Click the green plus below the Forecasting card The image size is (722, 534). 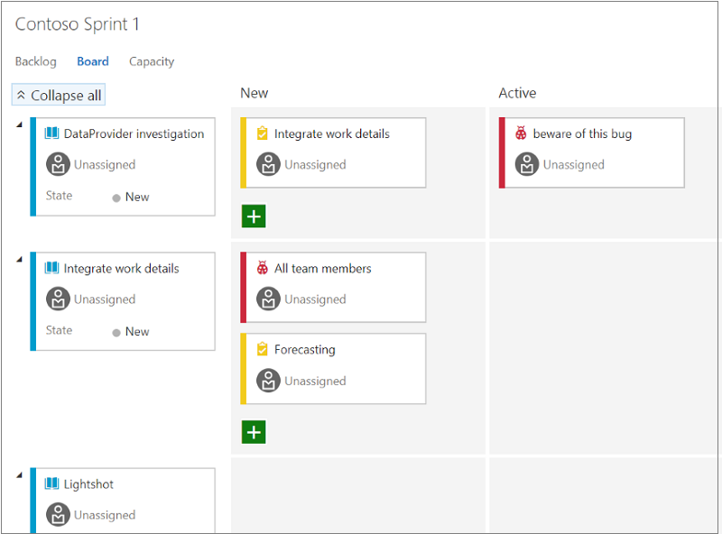point(254,432)
